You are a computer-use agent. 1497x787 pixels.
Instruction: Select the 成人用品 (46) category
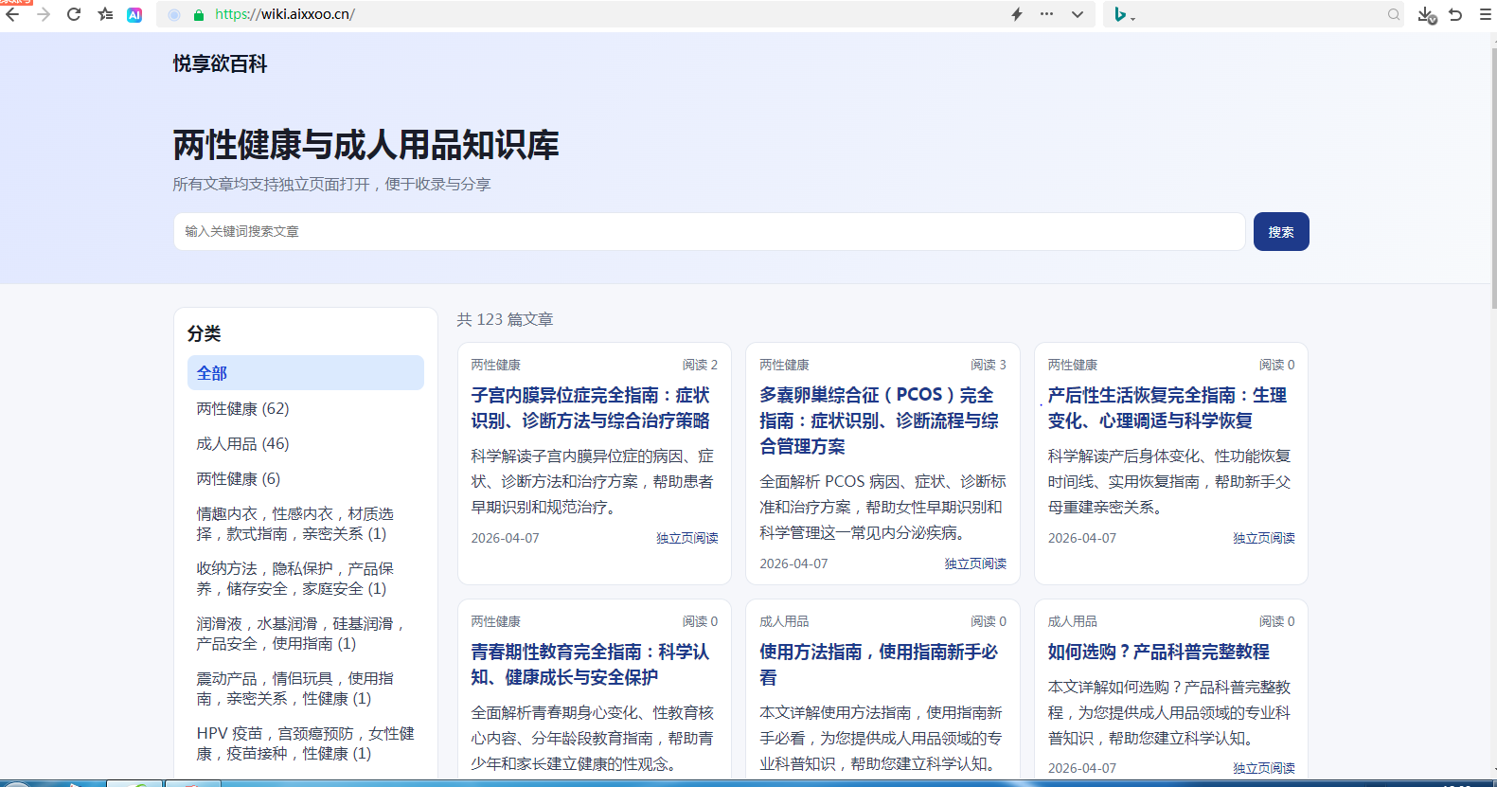point(306,443)
